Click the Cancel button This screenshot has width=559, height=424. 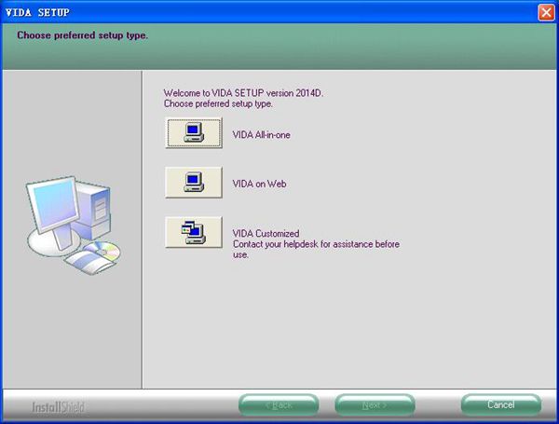501,404
